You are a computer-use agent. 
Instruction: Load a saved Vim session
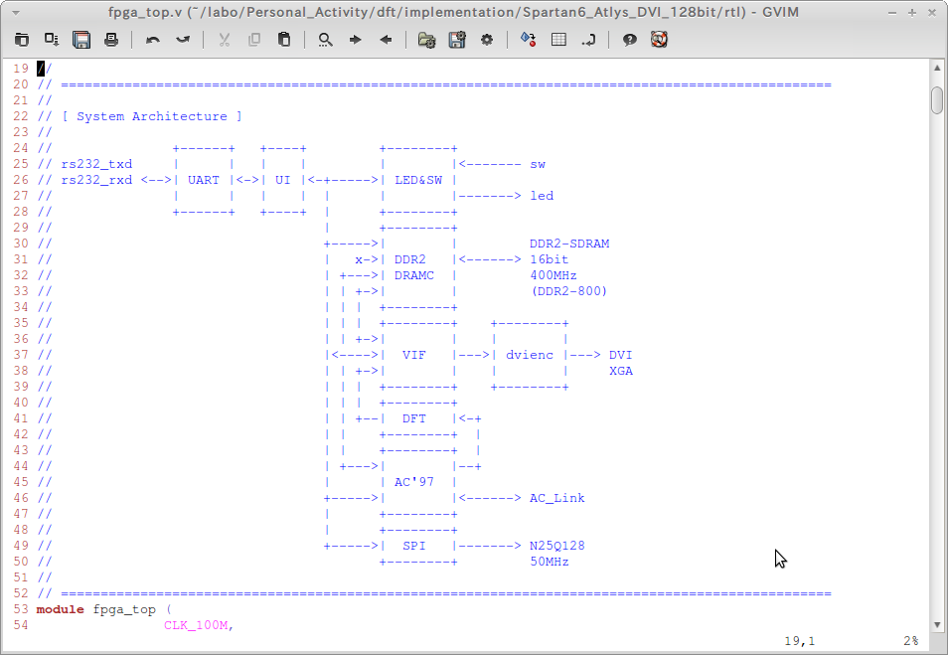tap(425, 40)
